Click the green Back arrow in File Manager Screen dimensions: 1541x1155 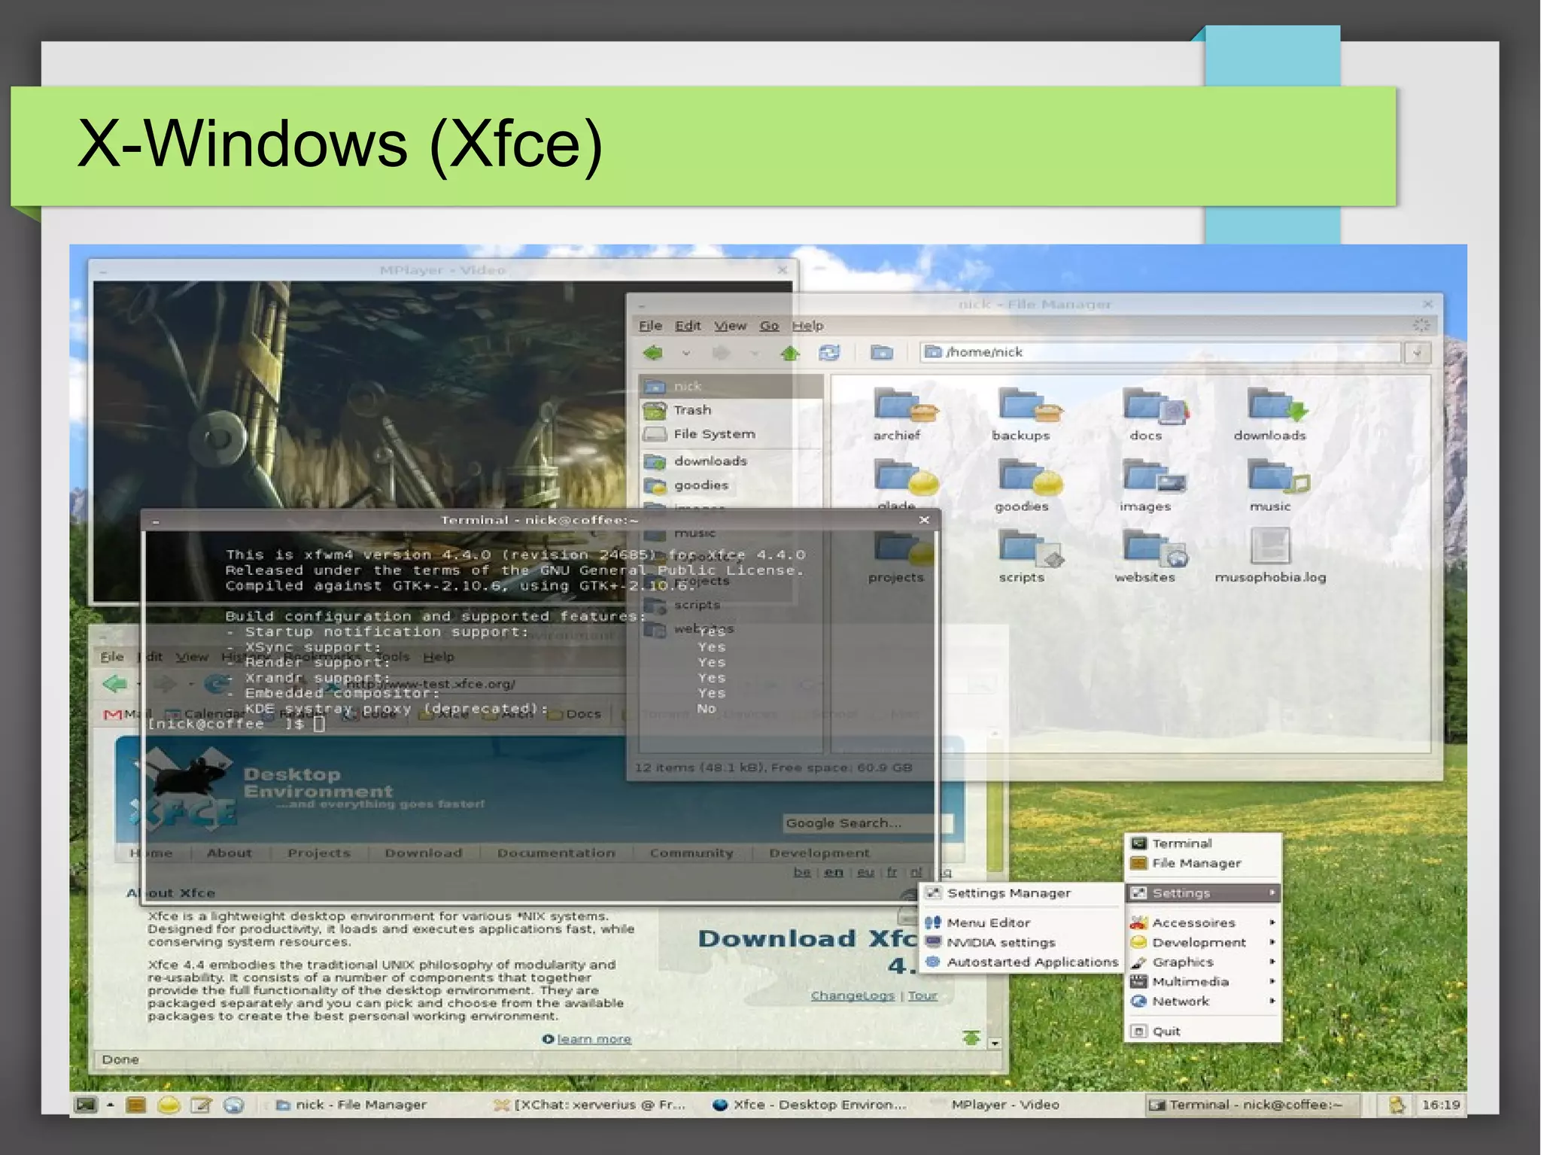point(653,352)
